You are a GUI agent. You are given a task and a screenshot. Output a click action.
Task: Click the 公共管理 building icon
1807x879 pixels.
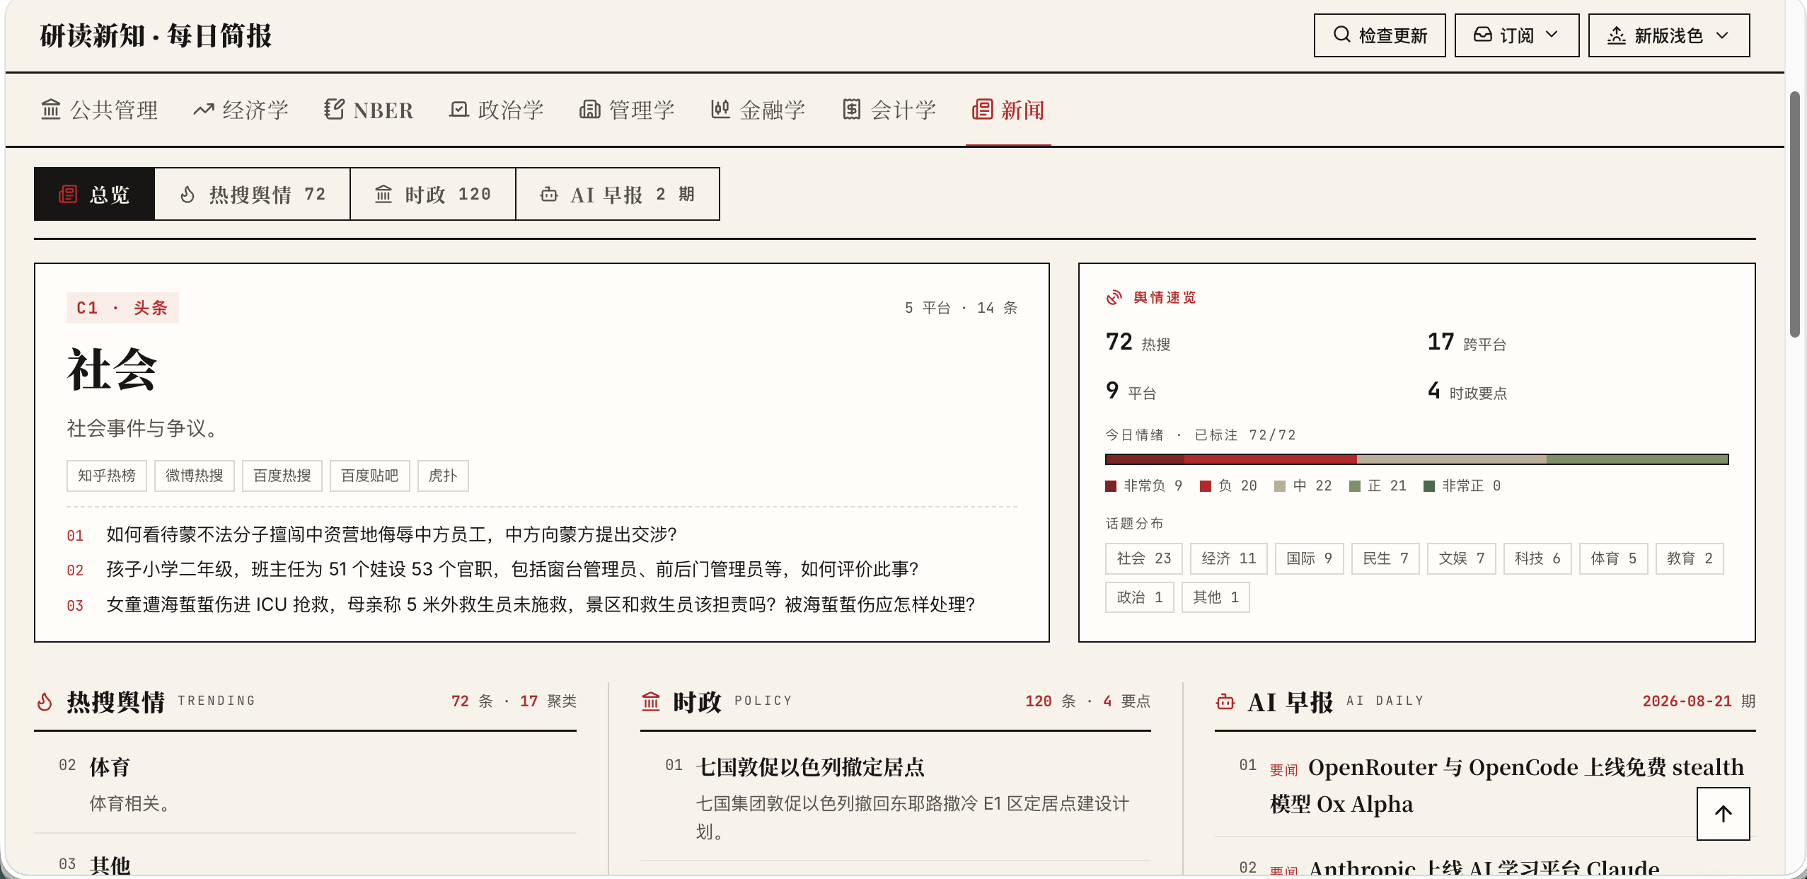tap(51, 110)
